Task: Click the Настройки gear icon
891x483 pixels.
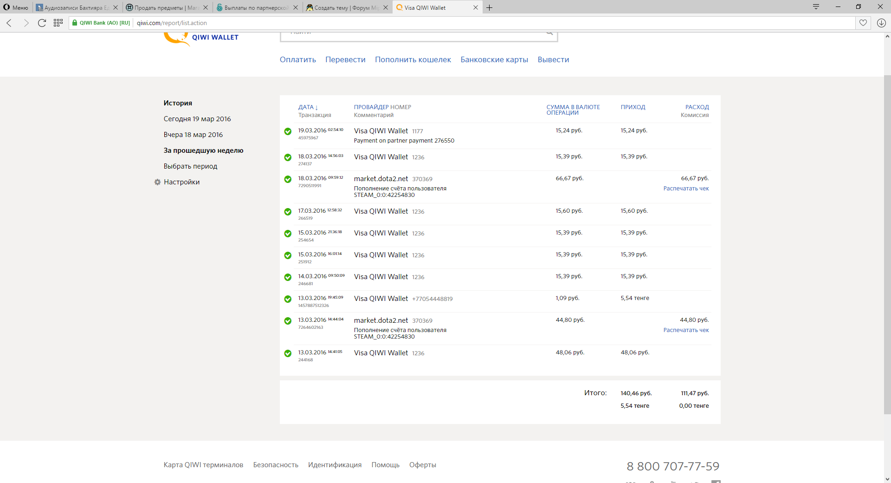Action: pyautogui.click(x=157, y=182)
